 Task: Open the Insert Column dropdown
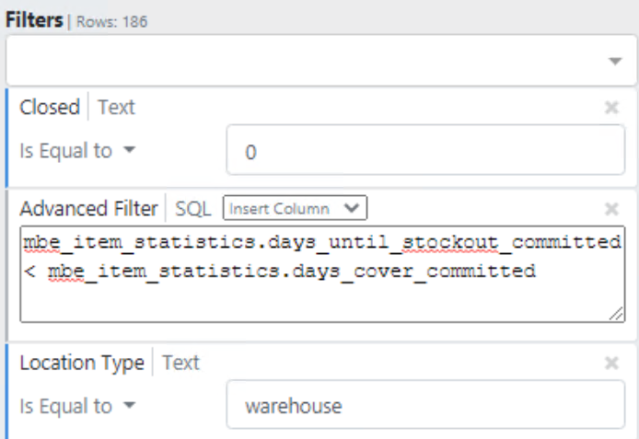point(295,209)
